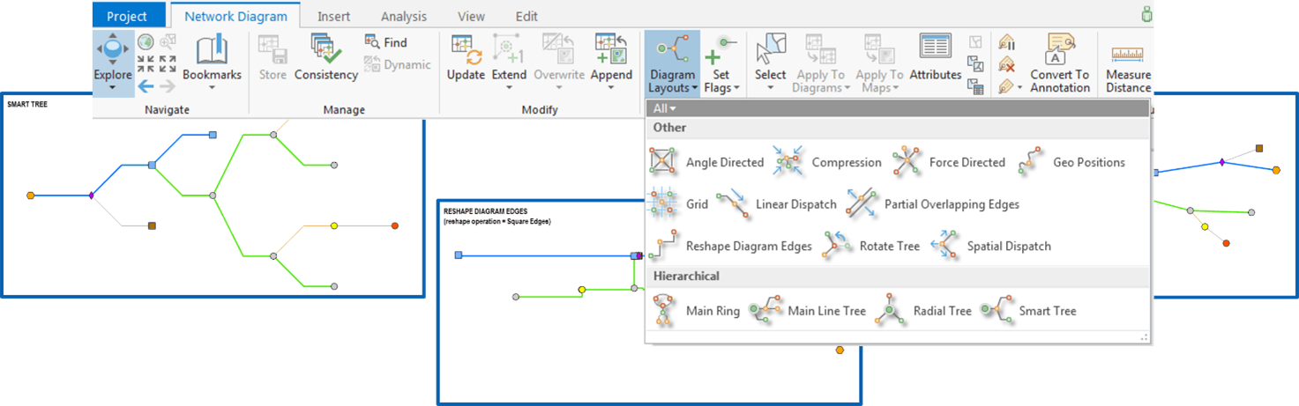This screenshot has height=406, width=1299.
Task: Click the Fixed Zoom In arrows icon
Action: click(x=146, y=63)
